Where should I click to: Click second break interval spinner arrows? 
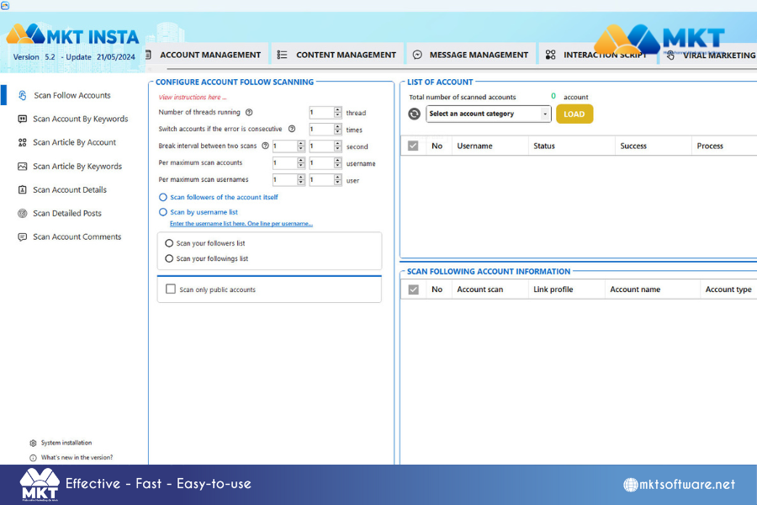pos(337,146)
